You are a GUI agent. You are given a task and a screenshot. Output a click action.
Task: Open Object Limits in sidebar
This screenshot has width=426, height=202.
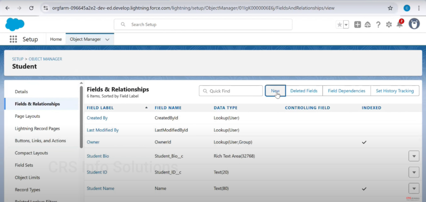point(27,177)
